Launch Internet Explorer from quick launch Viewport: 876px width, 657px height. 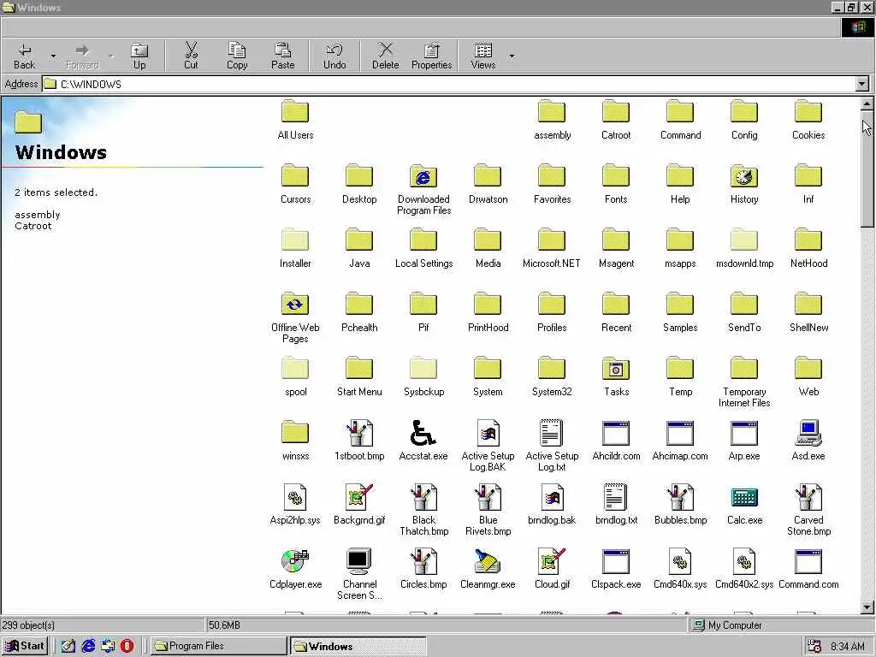(88, 646)
